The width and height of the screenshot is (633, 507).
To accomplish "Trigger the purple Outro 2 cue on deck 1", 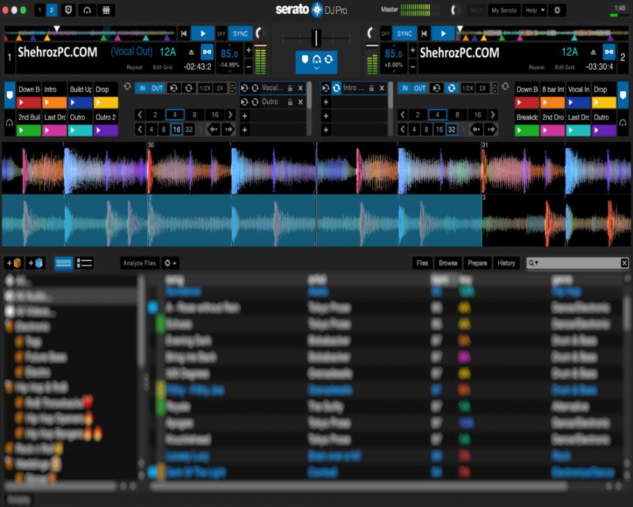I will point(106,131).
